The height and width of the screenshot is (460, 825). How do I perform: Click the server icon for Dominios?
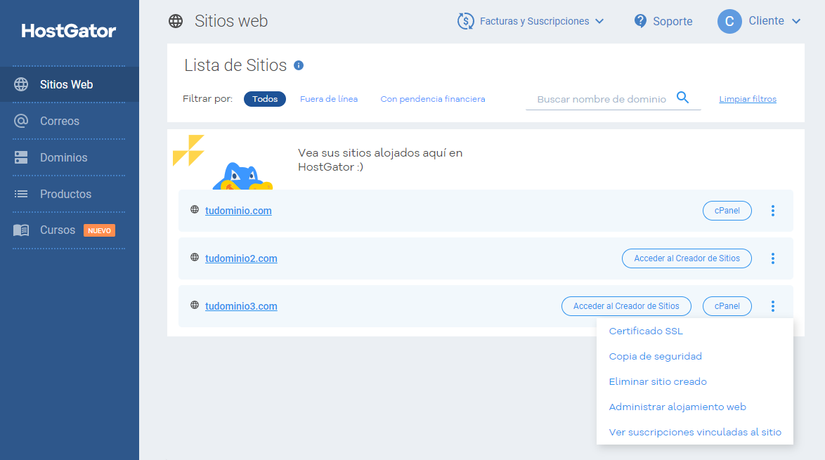click(21, 157)
